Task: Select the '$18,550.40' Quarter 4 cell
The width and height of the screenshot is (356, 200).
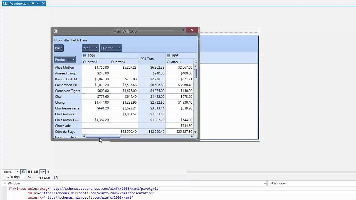Action: [124, 132]
